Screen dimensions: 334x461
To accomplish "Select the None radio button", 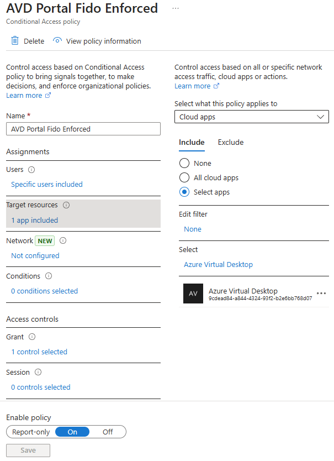I will pyautogui.click(x=184, y=163).
